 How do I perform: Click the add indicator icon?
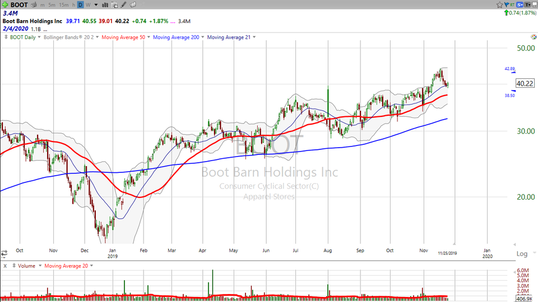click(x=114, y=5)
